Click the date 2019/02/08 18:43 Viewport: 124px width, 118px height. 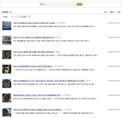click(114, 81)
